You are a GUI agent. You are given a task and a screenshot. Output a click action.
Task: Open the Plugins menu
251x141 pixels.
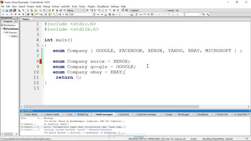pos(91,6)
